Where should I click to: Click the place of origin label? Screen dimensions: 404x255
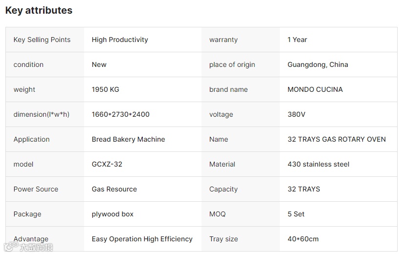point(232,64)
